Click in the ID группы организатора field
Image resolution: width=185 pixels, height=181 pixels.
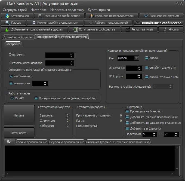point(60,63)
